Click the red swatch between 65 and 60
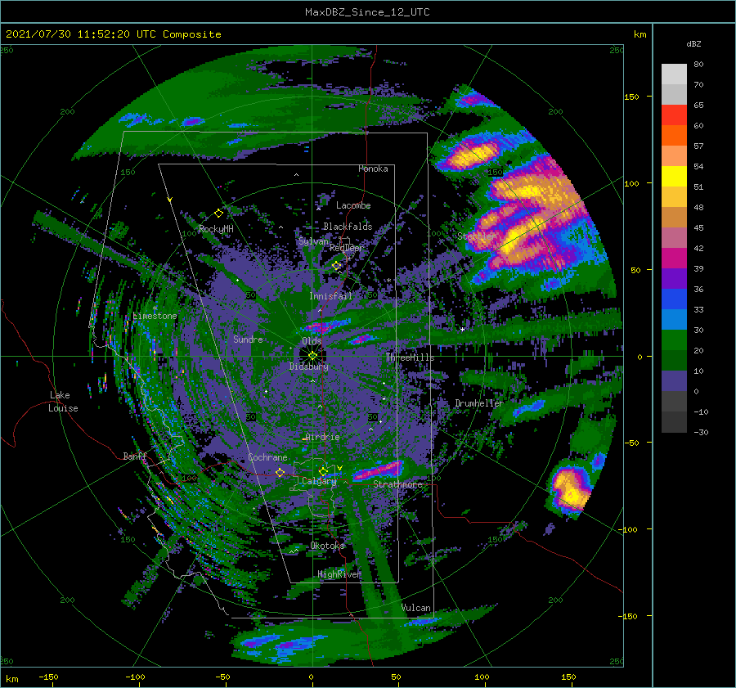Image resolution: width=736 pixels, height=688 pixels. pyautogui.click(x=674, y=115)
